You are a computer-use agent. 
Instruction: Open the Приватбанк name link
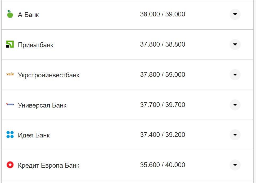pyautogui.click(x=35, y=45)
